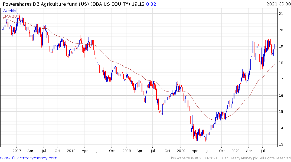Click the copyright notice 'Fuller Treacy Money plc'

pyautogui.click(x=239, y=158)
